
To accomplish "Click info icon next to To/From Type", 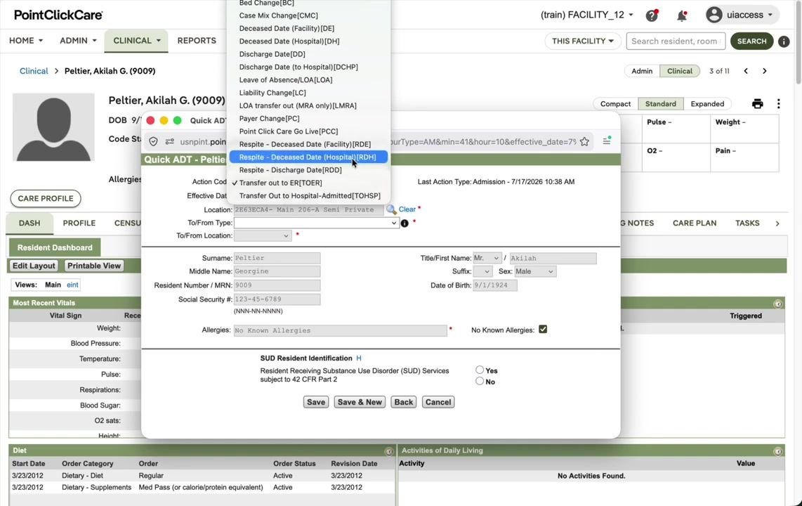I will 405,223.
